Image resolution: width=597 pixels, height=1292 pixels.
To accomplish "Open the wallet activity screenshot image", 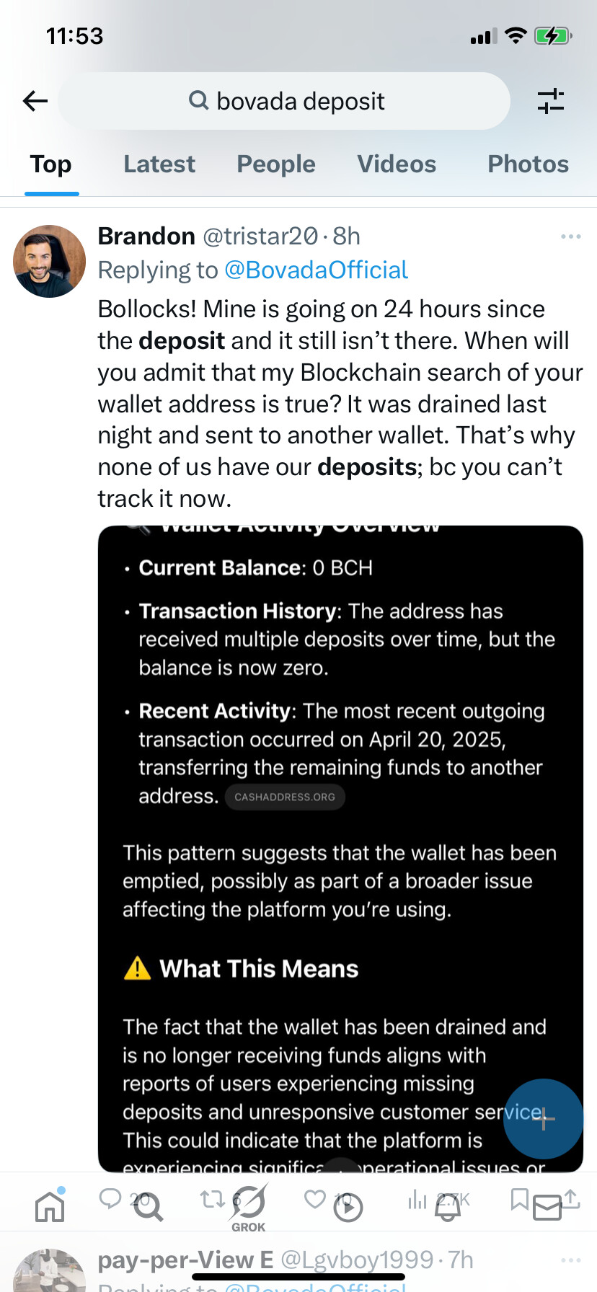I will click(x=340, y=849).
